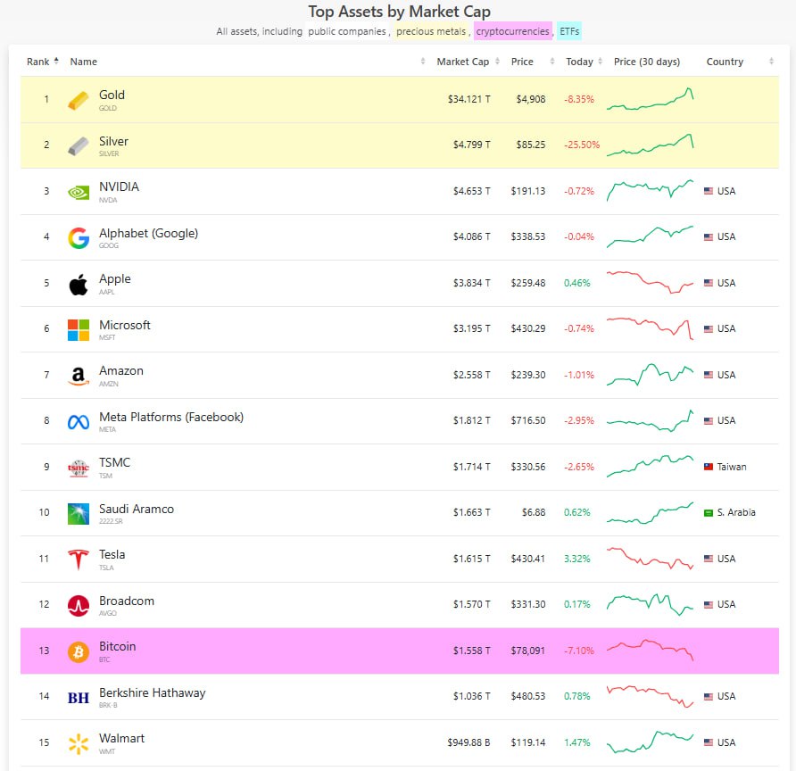Click the Microsoft logo icon
The image size is (796, 771).
click(x=79, y=330)
